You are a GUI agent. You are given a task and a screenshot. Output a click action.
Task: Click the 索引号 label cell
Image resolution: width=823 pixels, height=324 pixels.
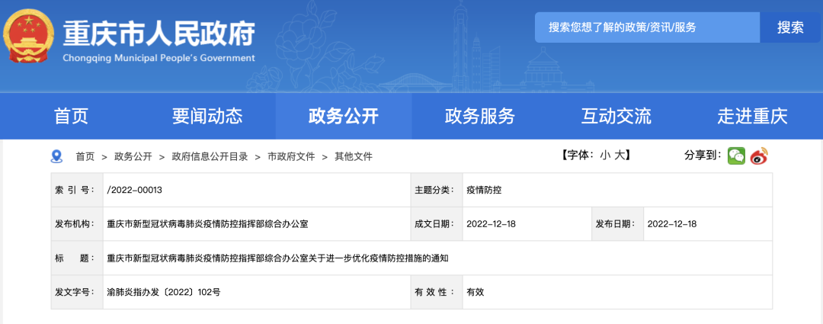coord(77,190)
